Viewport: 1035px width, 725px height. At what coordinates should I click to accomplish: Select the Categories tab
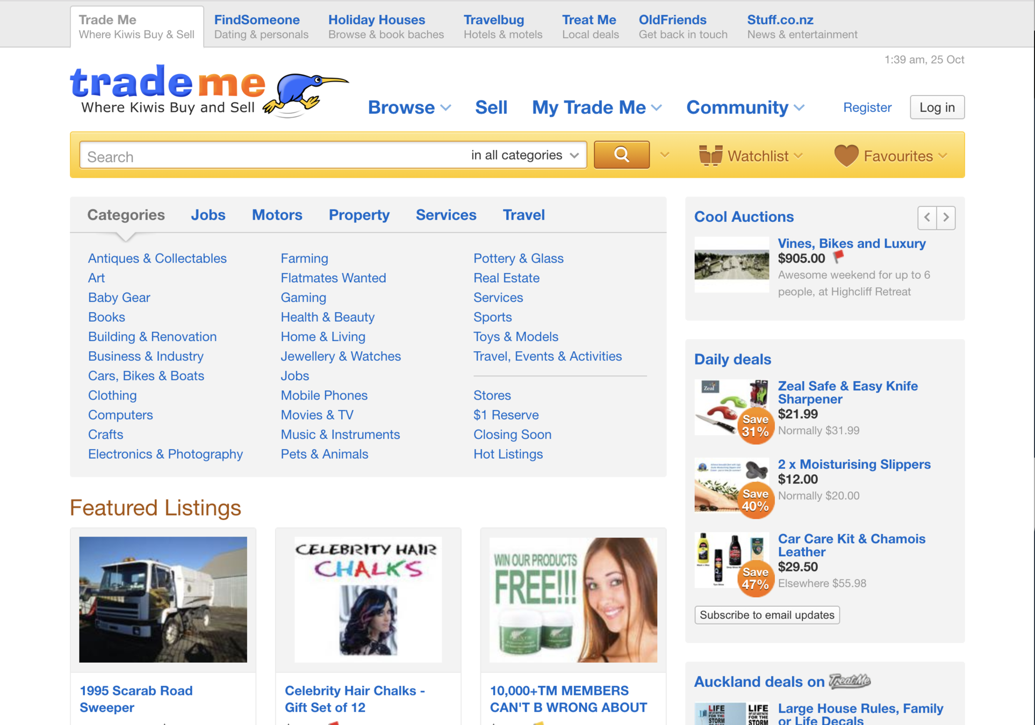pyautogui.click(x=126, y=215)
